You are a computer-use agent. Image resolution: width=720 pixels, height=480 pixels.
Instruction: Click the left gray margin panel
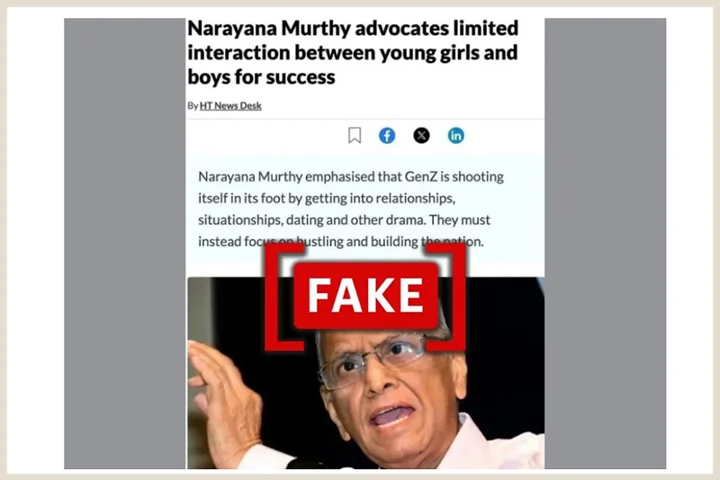point(125,243)
